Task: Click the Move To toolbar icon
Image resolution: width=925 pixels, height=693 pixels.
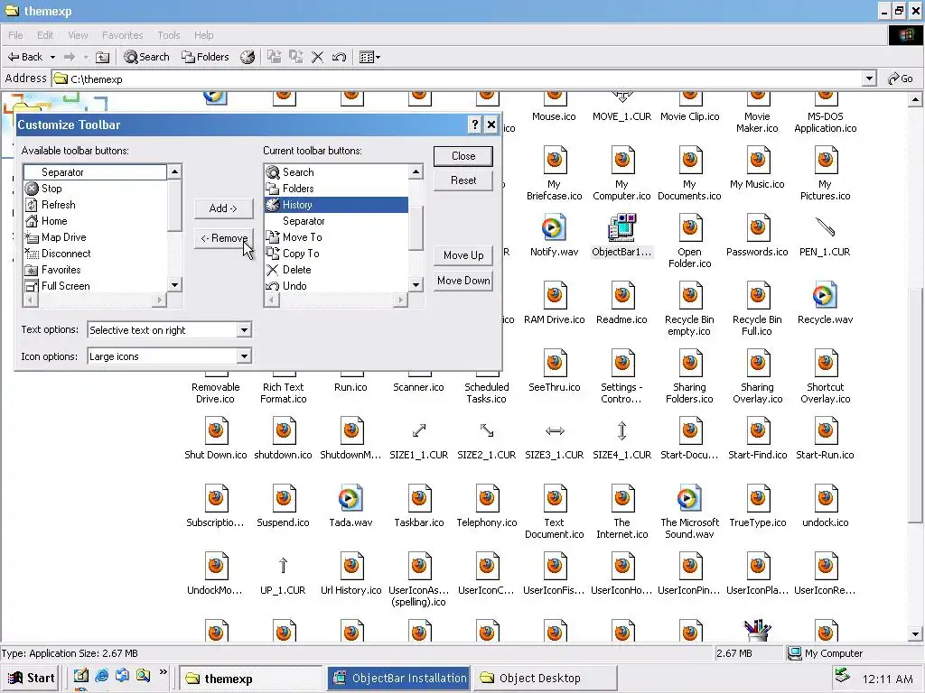Action: coord(275,57)
